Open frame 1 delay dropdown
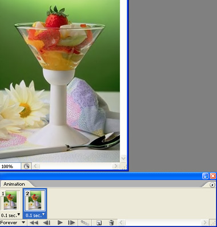Screen dimensions: 217x227 click(x=10, y=216)
